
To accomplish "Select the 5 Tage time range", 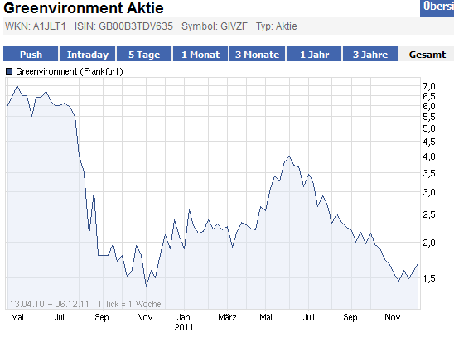I will pyautogui.click(x=144, y=54).
